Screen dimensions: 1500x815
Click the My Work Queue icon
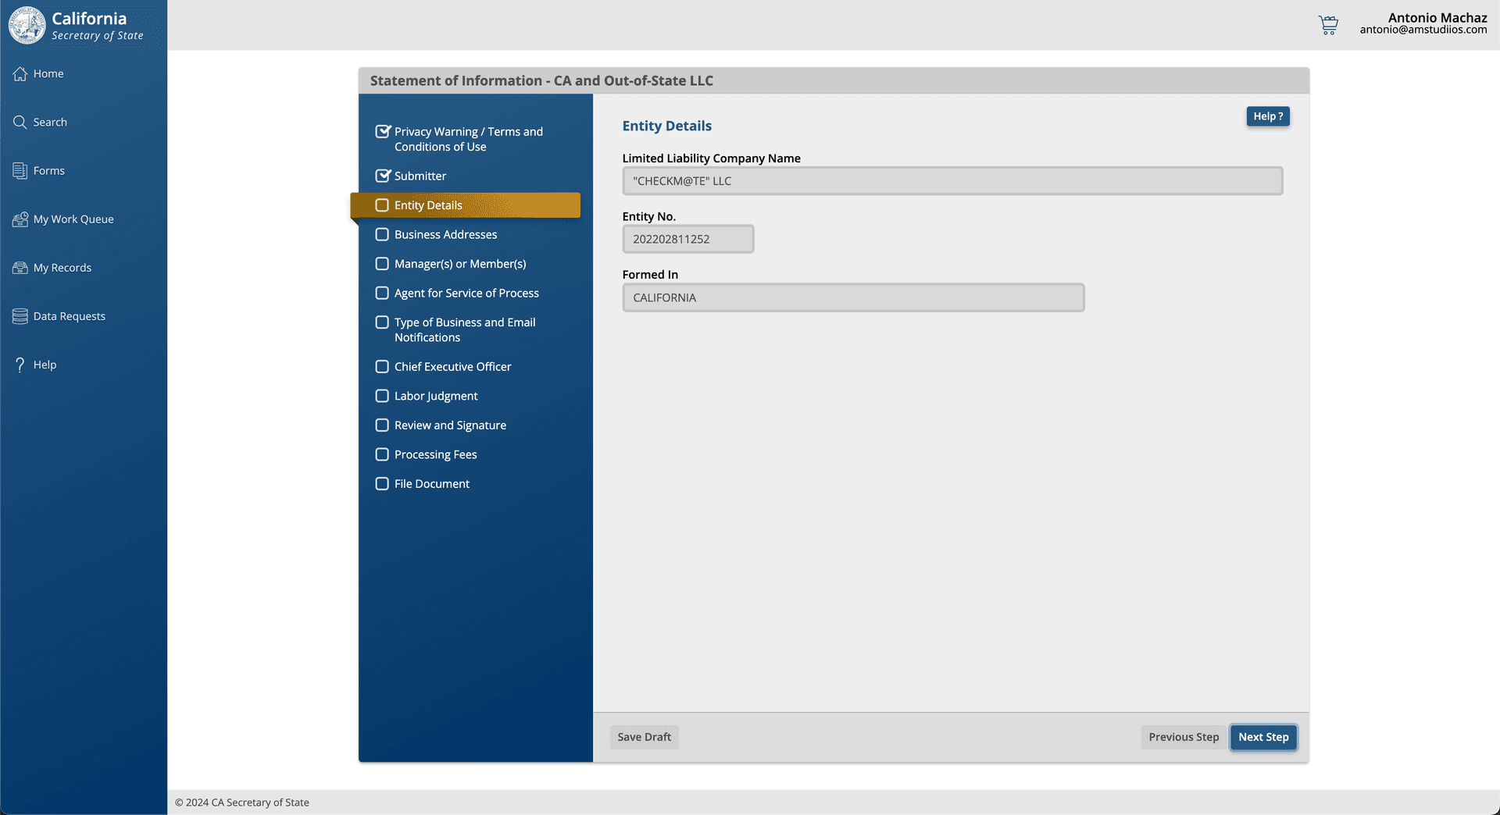point(20,219)
